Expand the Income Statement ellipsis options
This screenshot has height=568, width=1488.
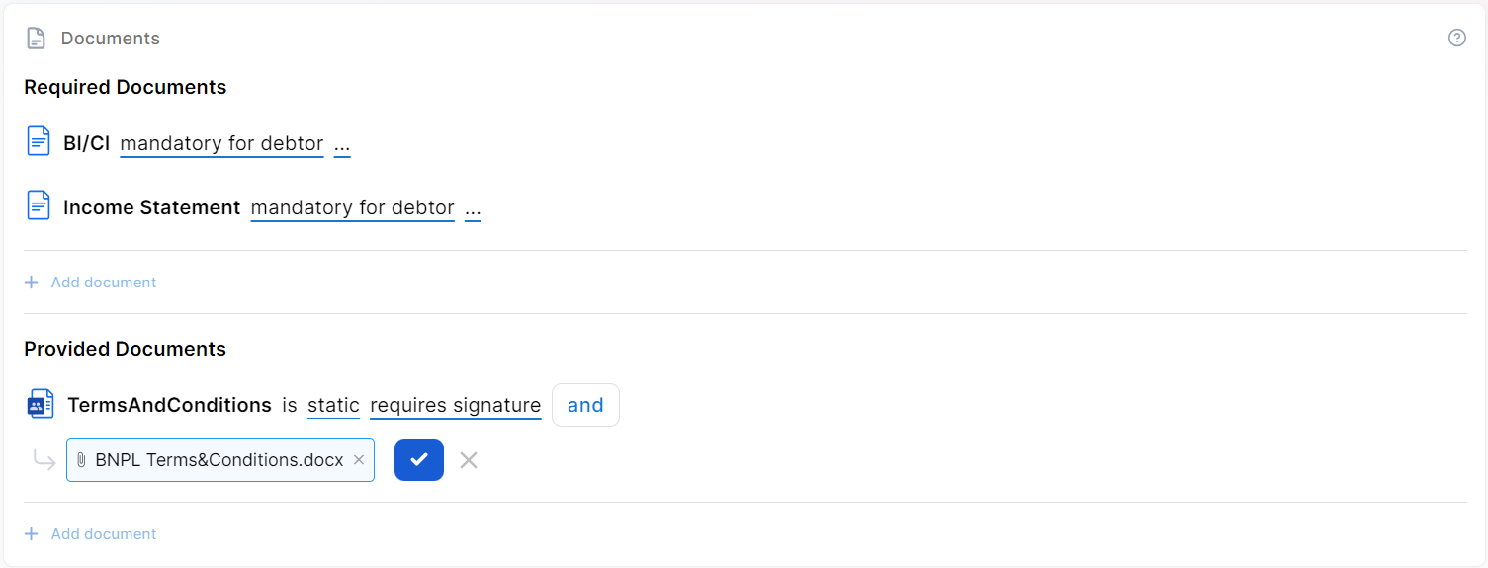(473, 208)
